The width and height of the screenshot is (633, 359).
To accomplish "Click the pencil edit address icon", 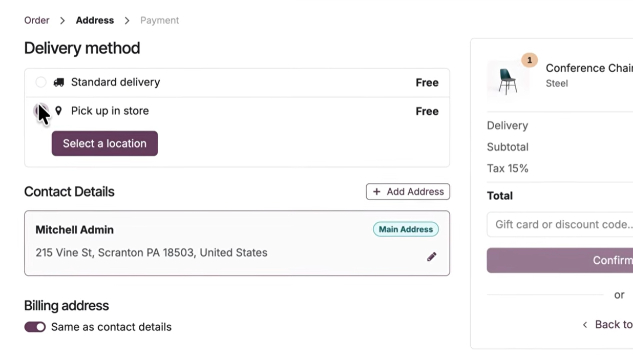I will pyautogui.click(x=432, y=257).
